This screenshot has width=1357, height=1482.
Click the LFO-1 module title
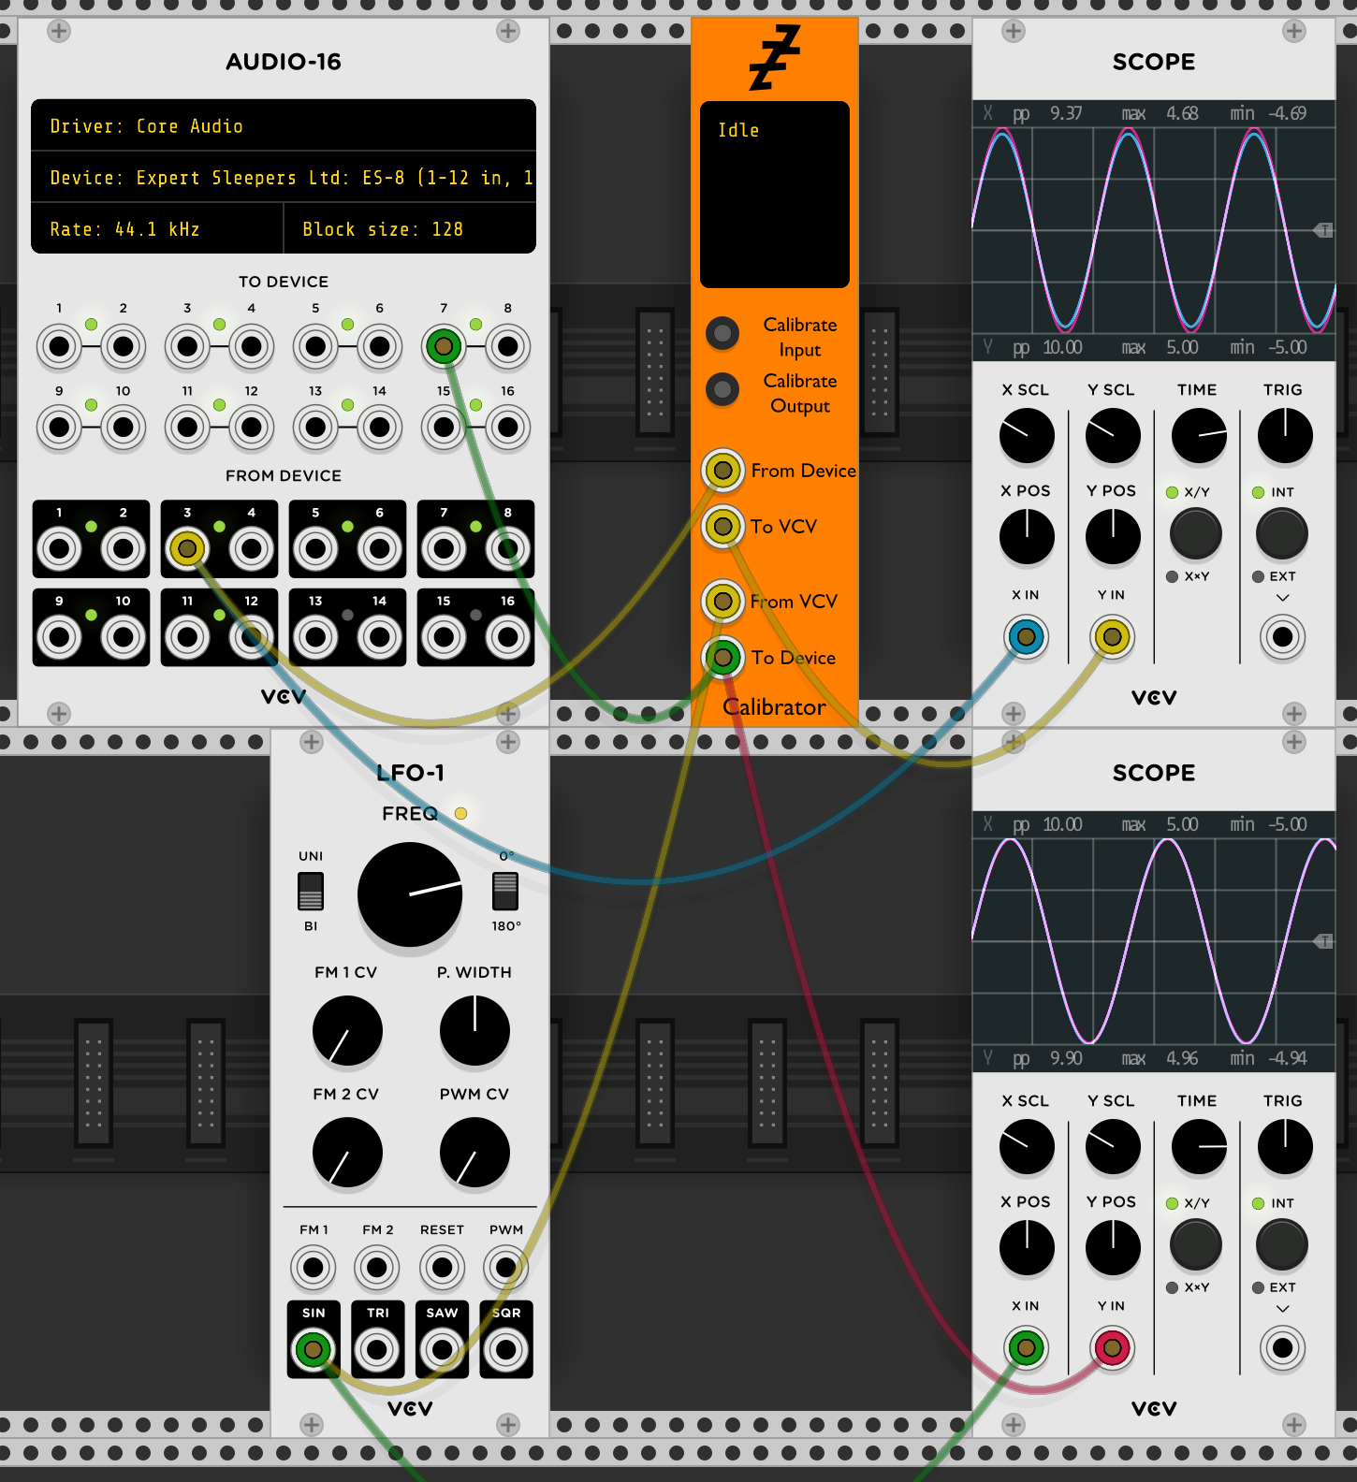point(410,773)
